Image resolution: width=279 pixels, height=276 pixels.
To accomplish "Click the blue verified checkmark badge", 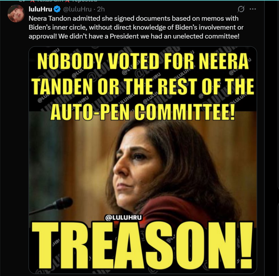I will [57, 9].
